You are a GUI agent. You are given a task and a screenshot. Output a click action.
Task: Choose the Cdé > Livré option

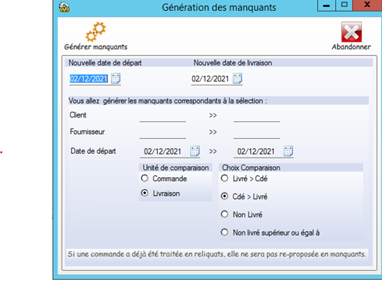224,196
